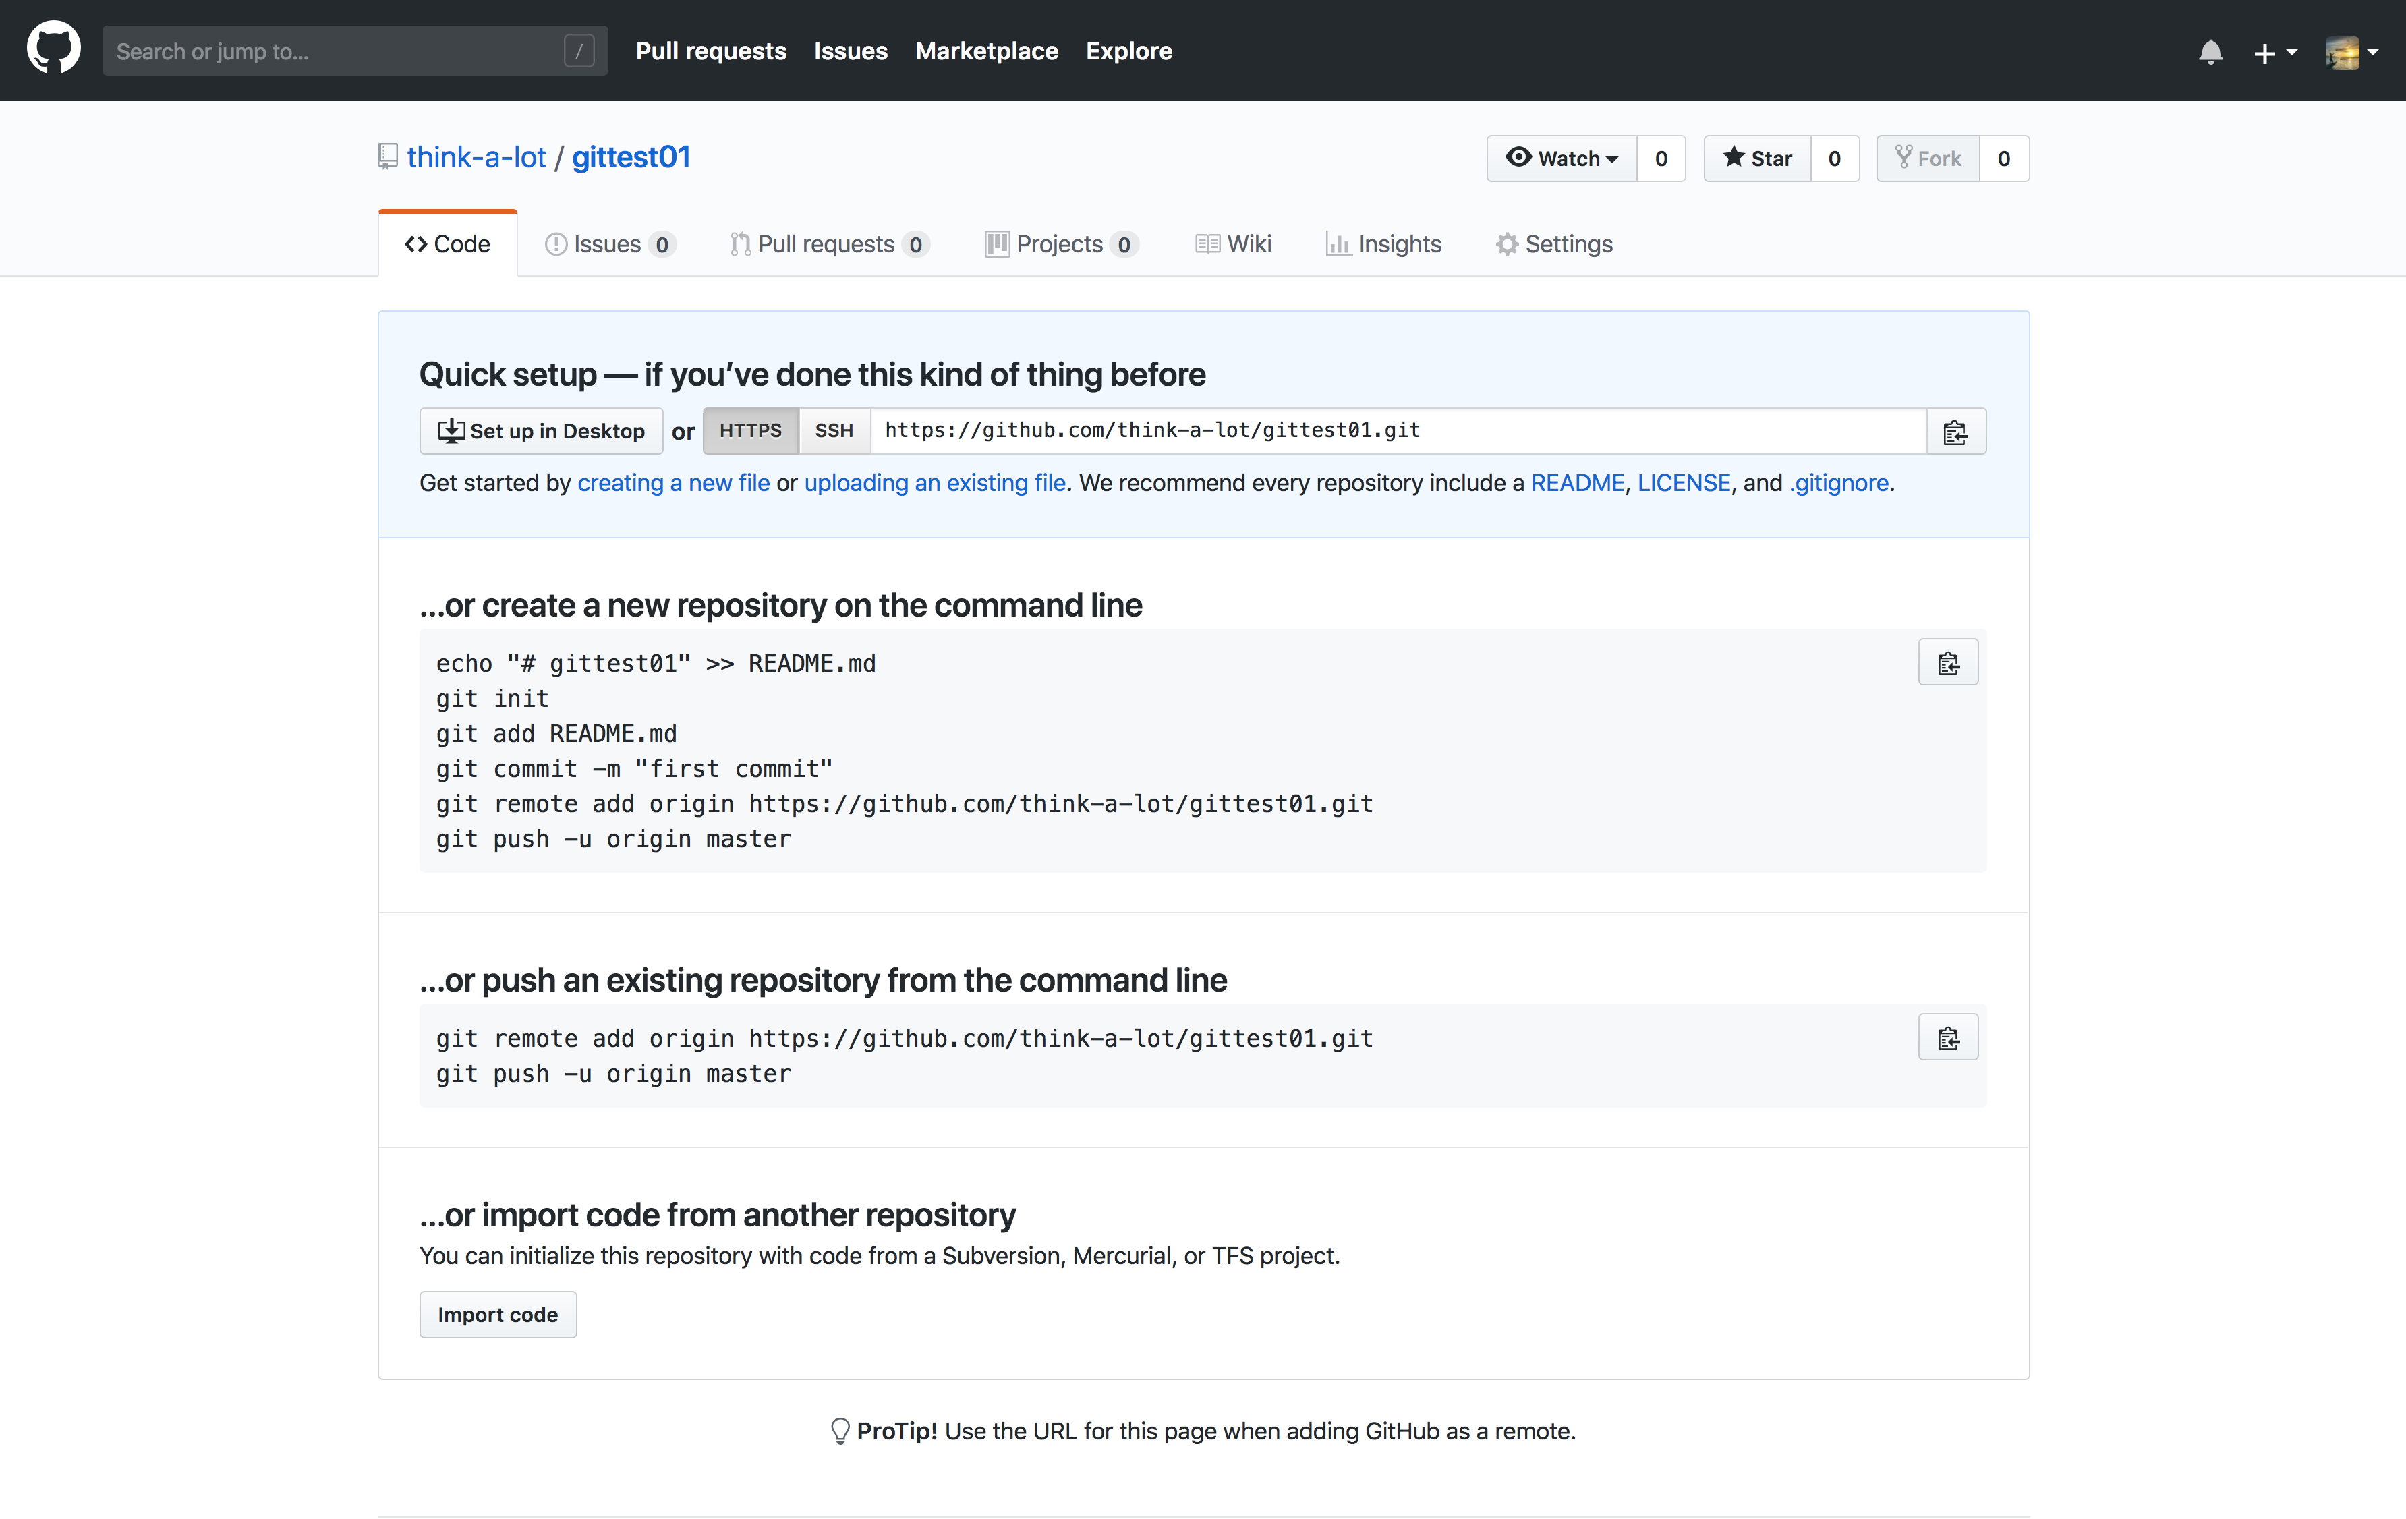Image resolution: width=2406 pixels, height=1519 pixels.
Task: Open the user avatar menu
Action: pos(2351,52)
